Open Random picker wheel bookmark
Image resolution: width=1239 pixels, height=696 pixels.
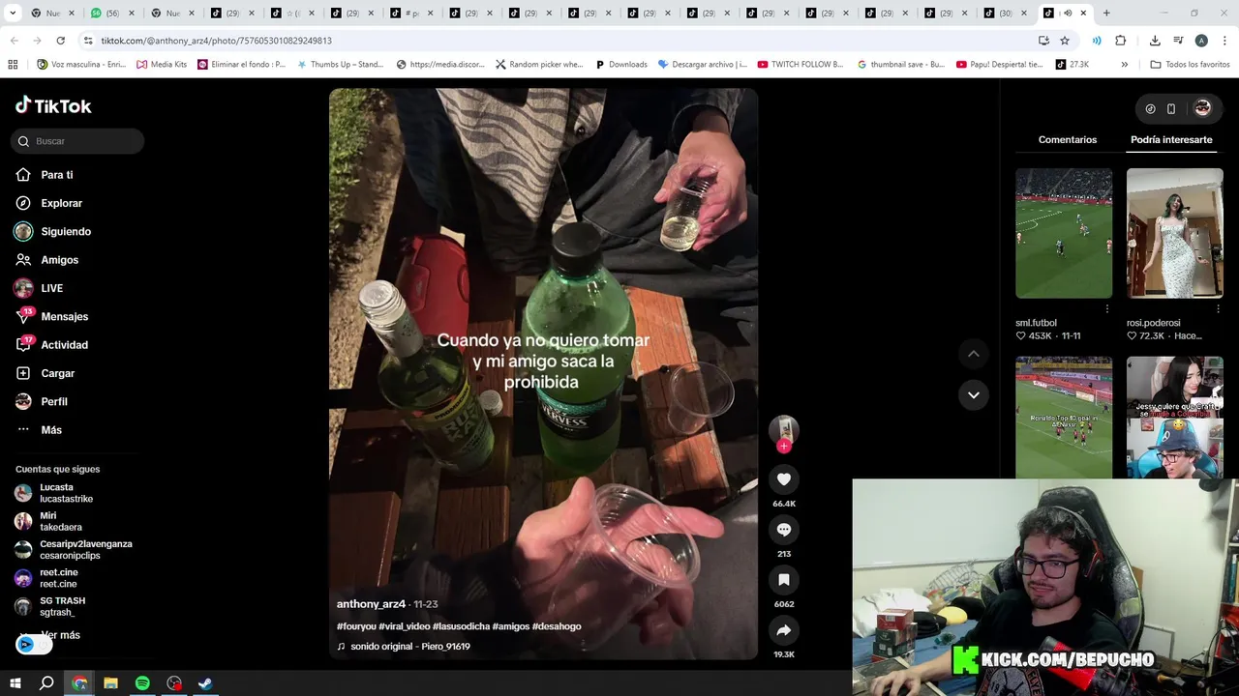coord(539,65)
